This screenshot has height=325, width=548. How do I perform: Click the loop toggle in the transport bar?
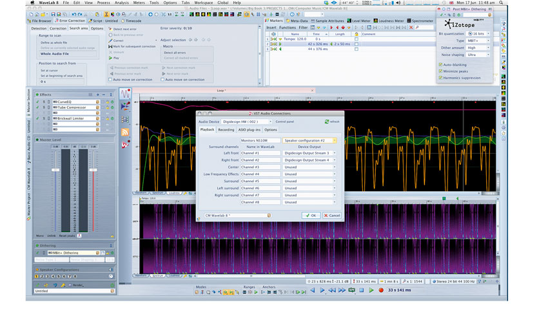351,290
